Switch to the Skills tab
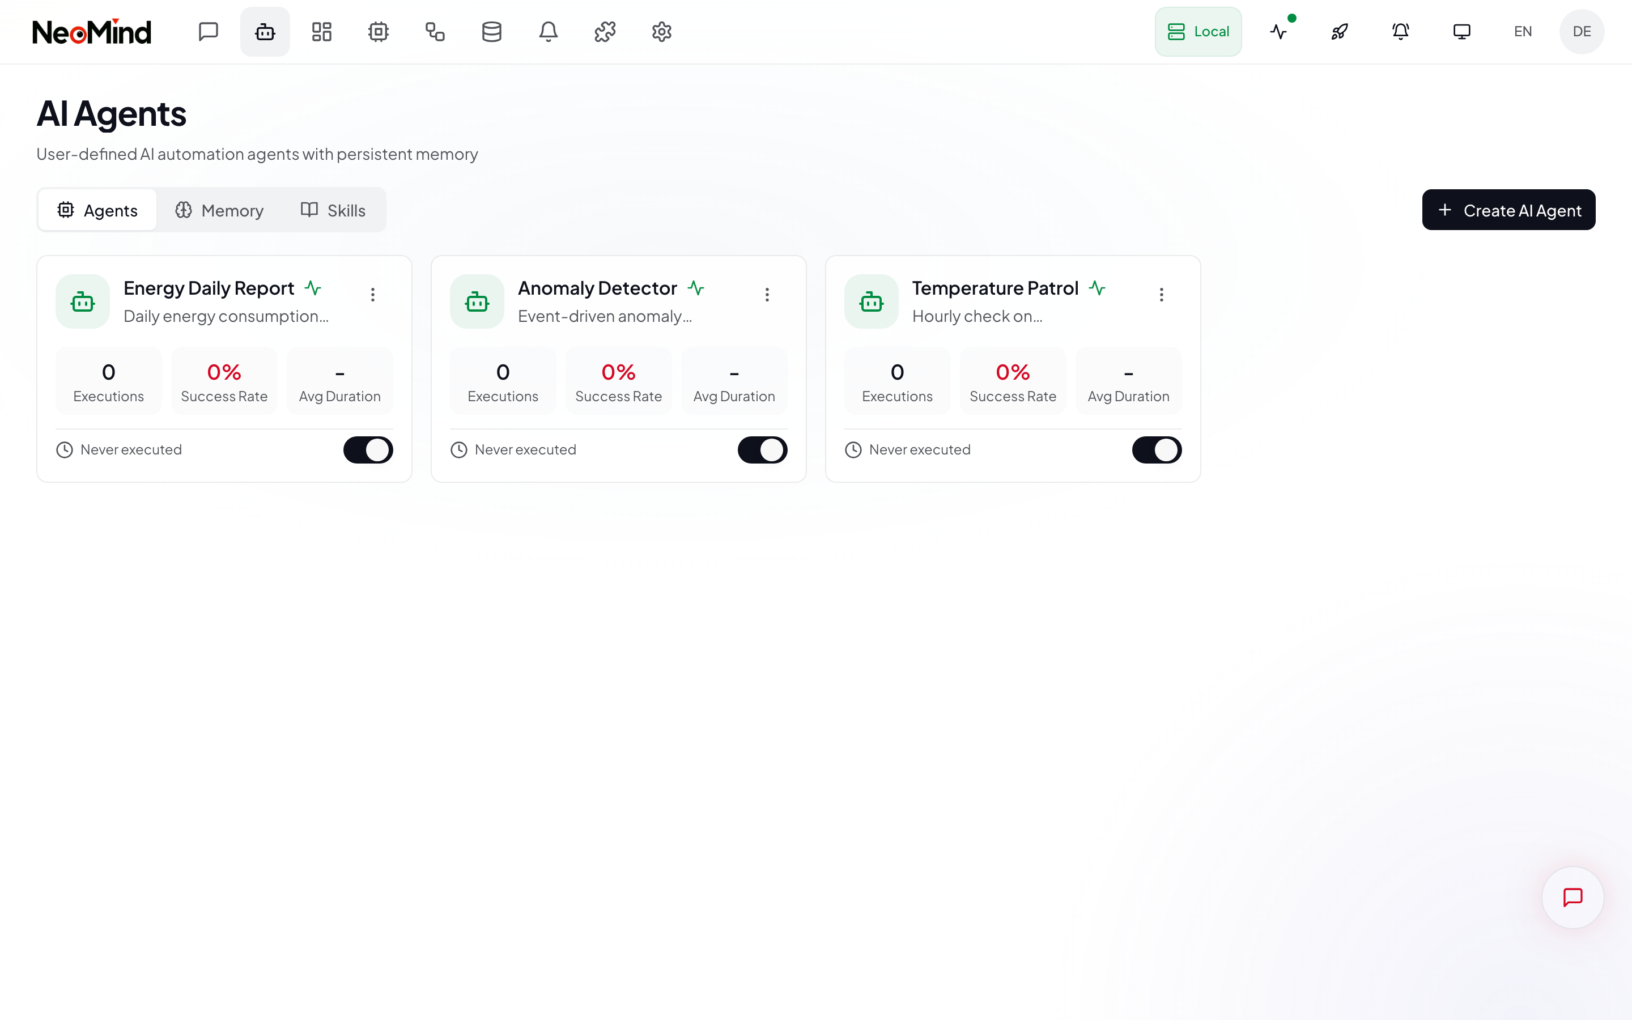Image resolution: width=1632 pixels, height=1020 pixels. coord(333,210)
